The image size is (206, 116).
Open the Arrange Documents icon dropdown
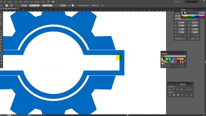[53, 2]
